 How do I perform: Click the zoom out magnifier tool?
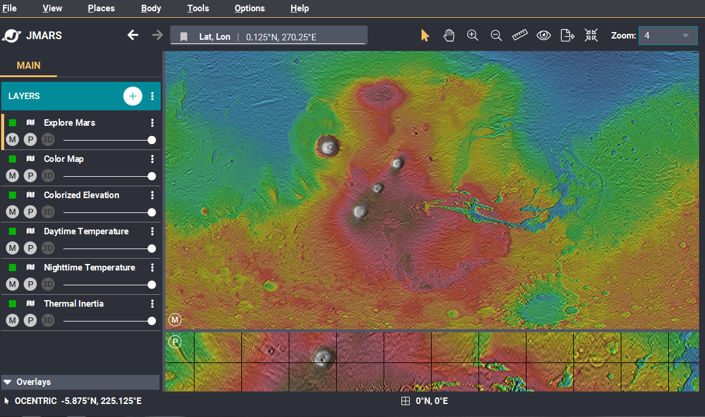(x=496, y=36)
